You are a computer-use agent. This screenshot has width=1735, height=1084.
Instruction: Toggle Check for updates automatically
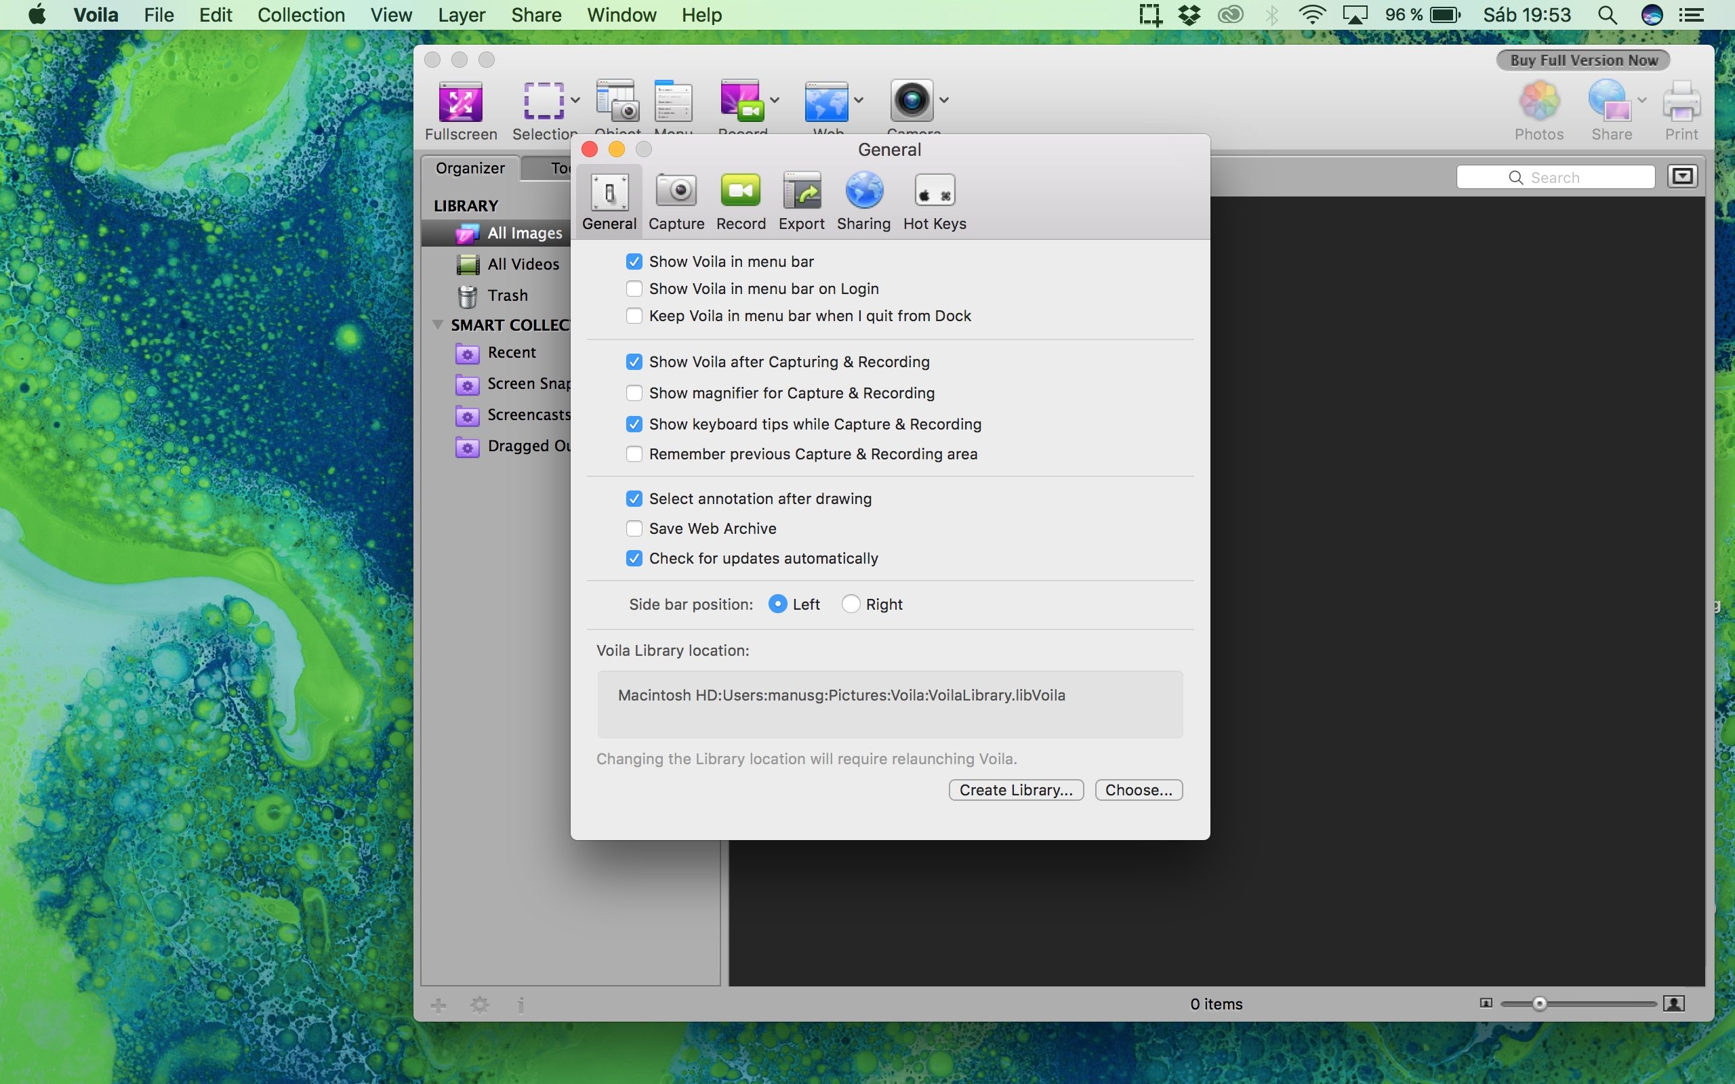tap(634, 558)
